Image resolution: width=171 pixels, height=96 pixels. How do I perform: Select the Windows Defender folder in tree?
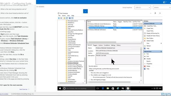click(73, 63)
